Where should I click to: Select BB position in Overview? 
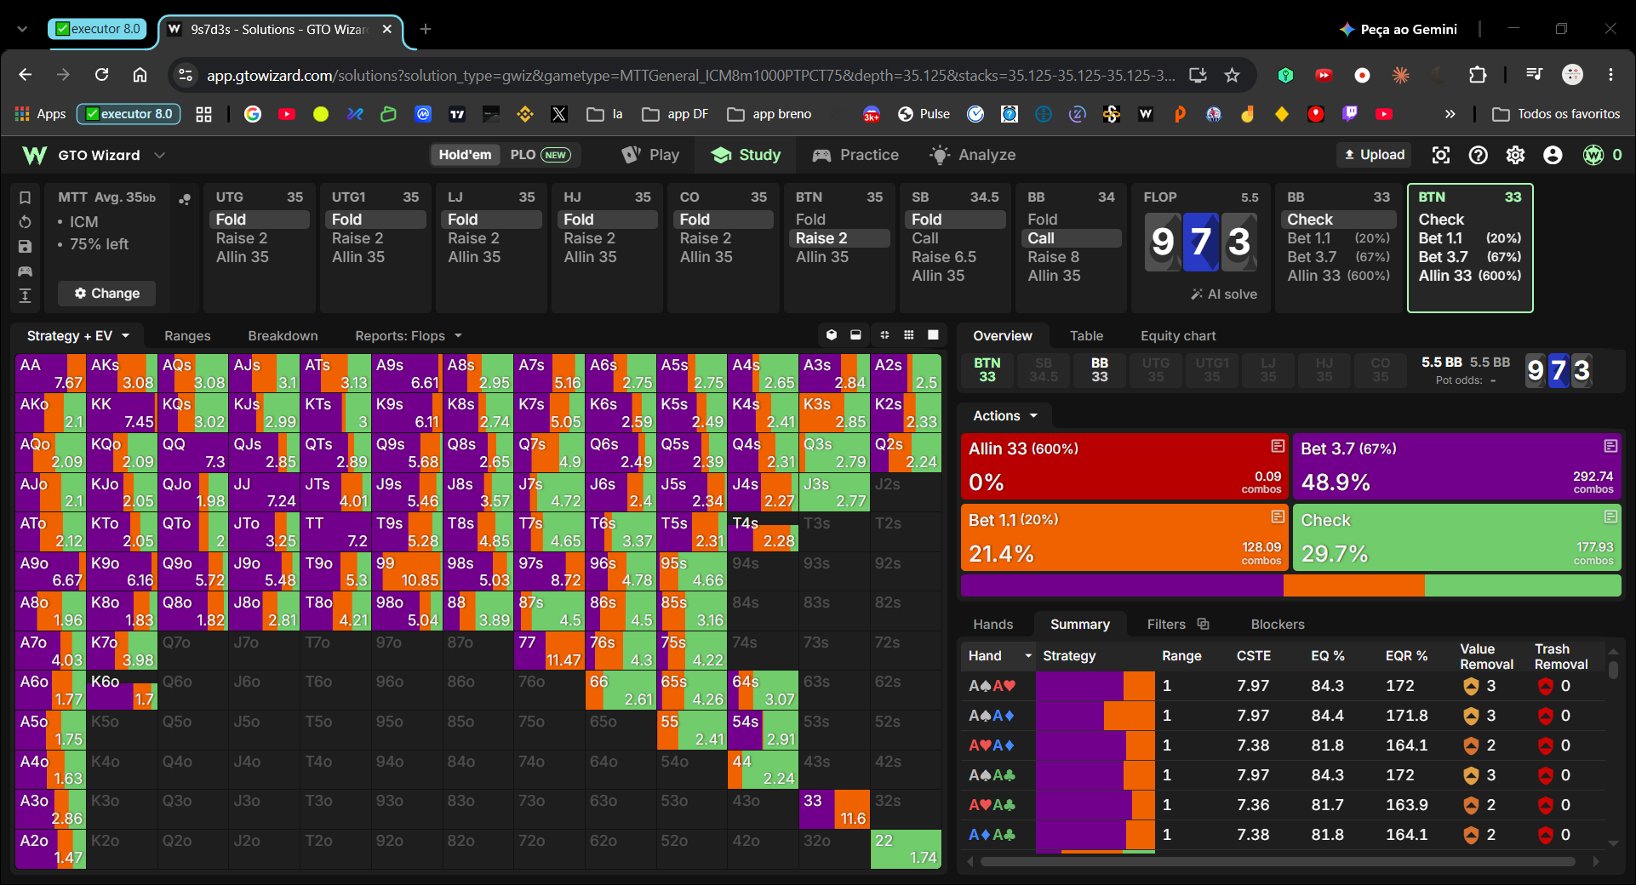tap(1100, 370)
